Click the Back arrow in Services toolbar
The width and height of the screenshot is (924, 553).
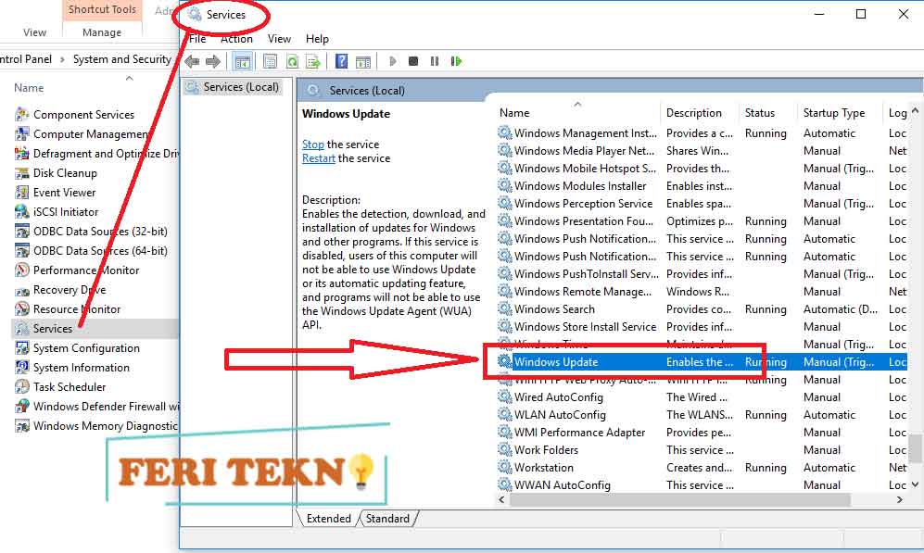point(192,61)
